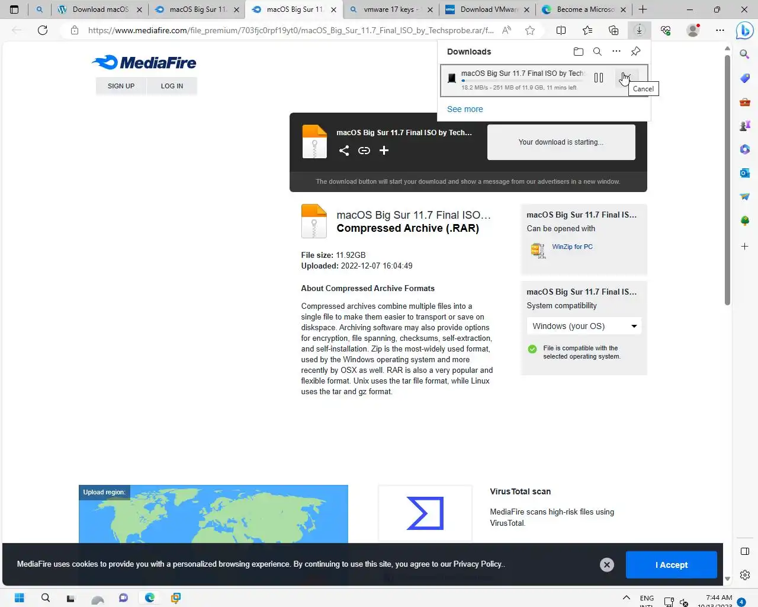758x607 pixels.
Task: Open the downloads folder icon
Action: 579,52
